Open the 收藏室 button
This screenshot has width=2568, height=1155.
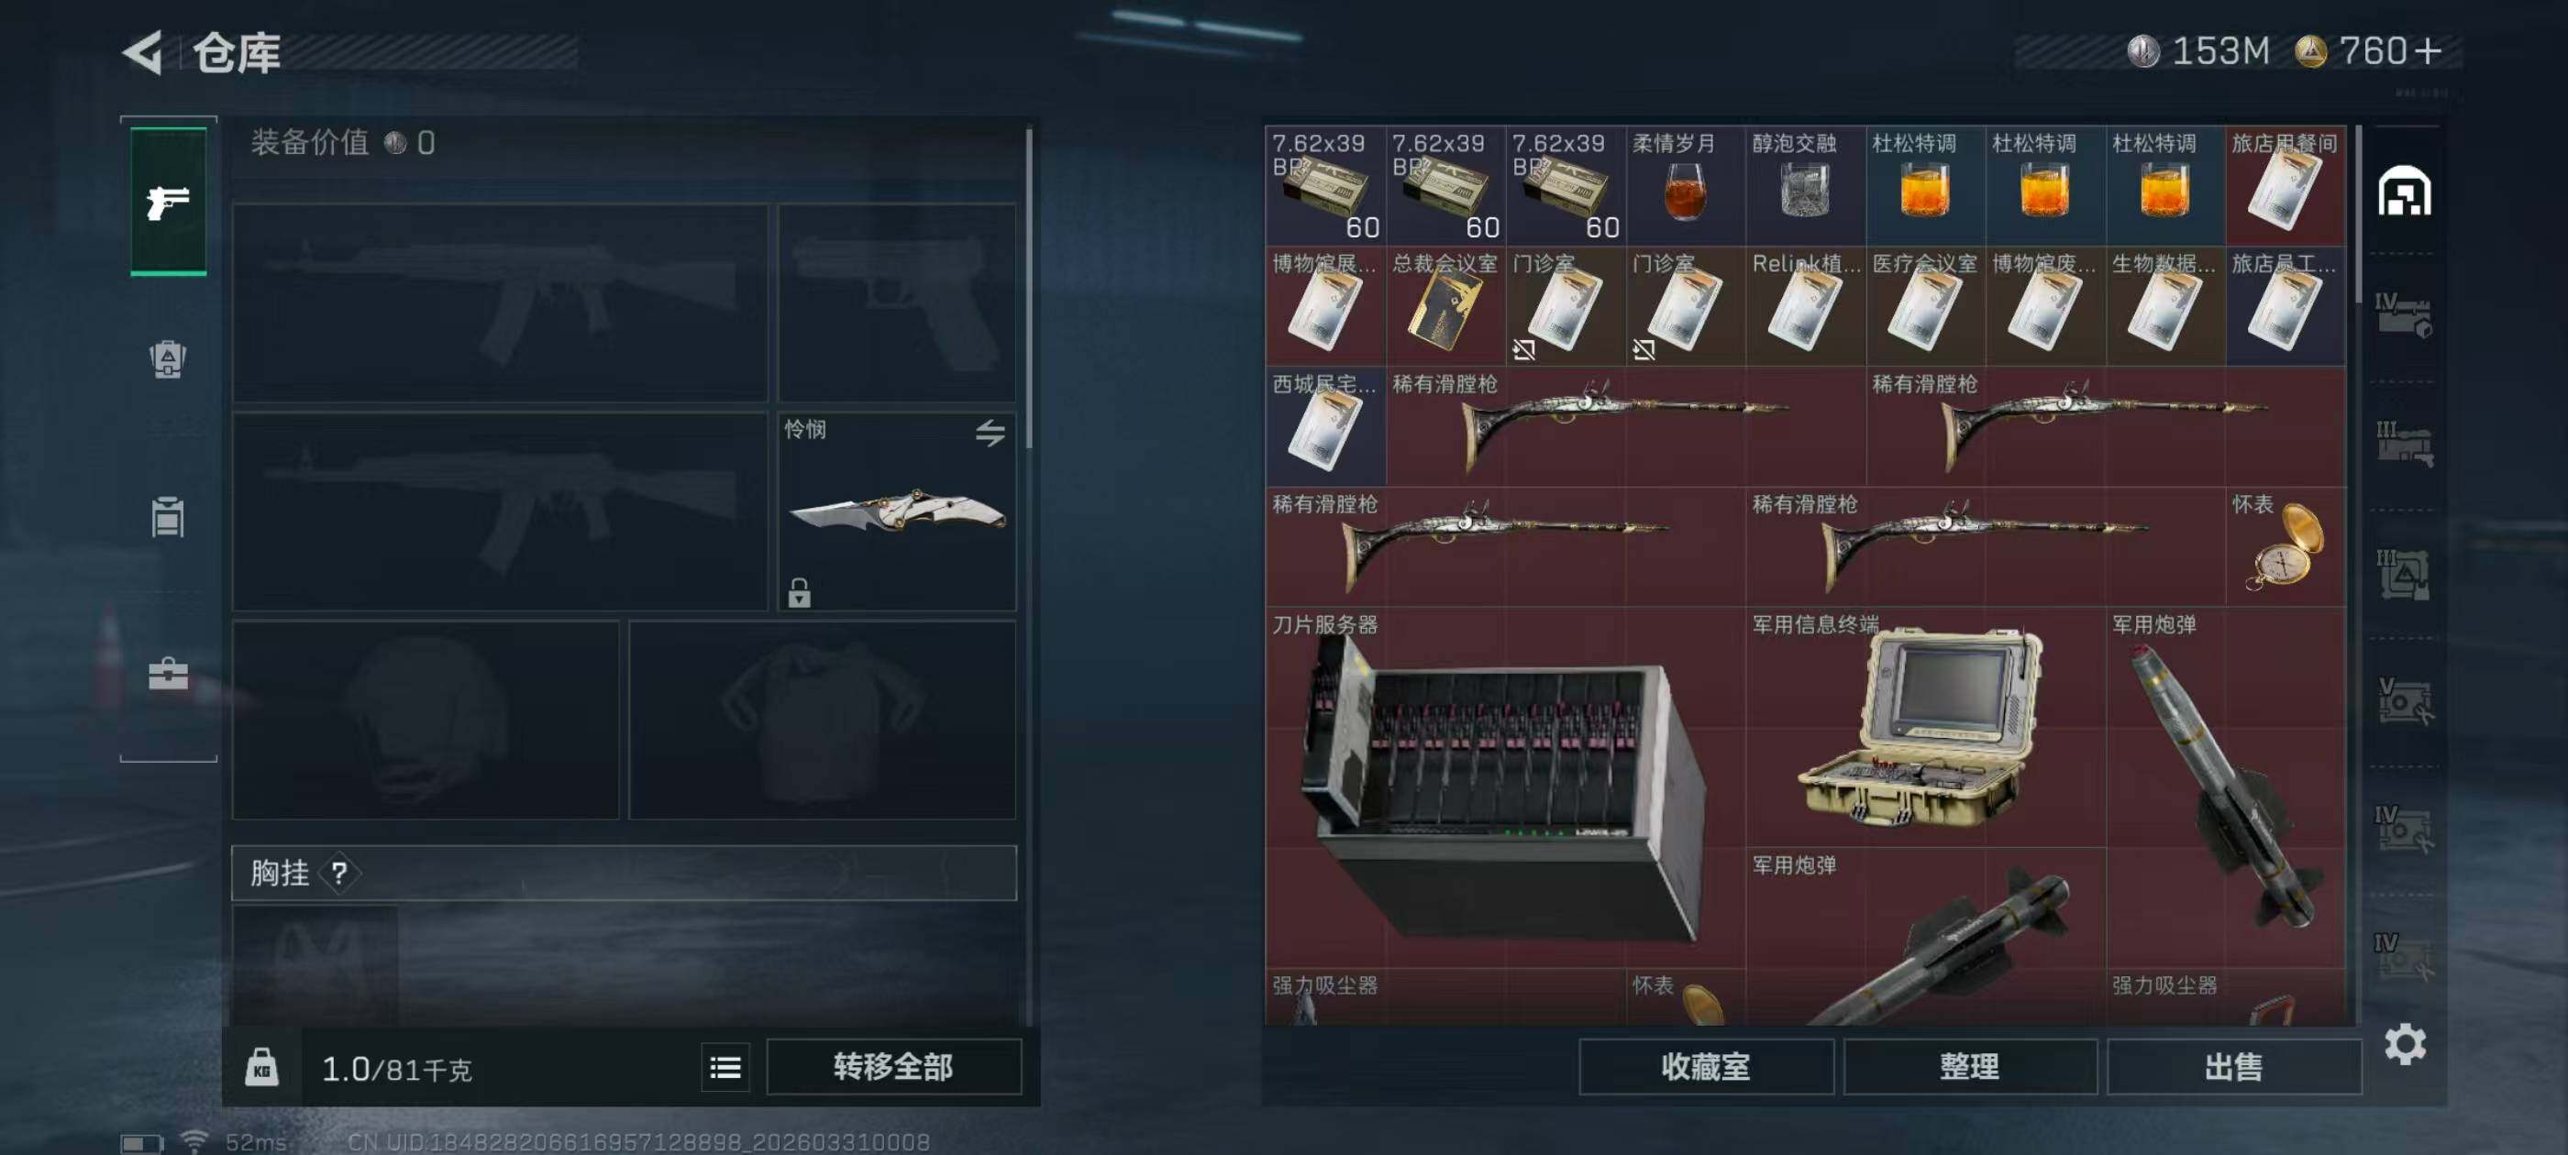tap(1706, 1067)
